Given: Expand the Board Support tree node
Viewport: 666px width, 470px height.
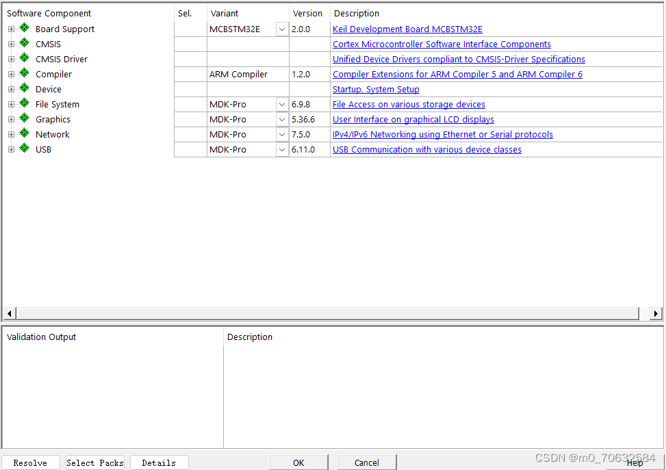Looking at the screenshot, I should [10, 29].
